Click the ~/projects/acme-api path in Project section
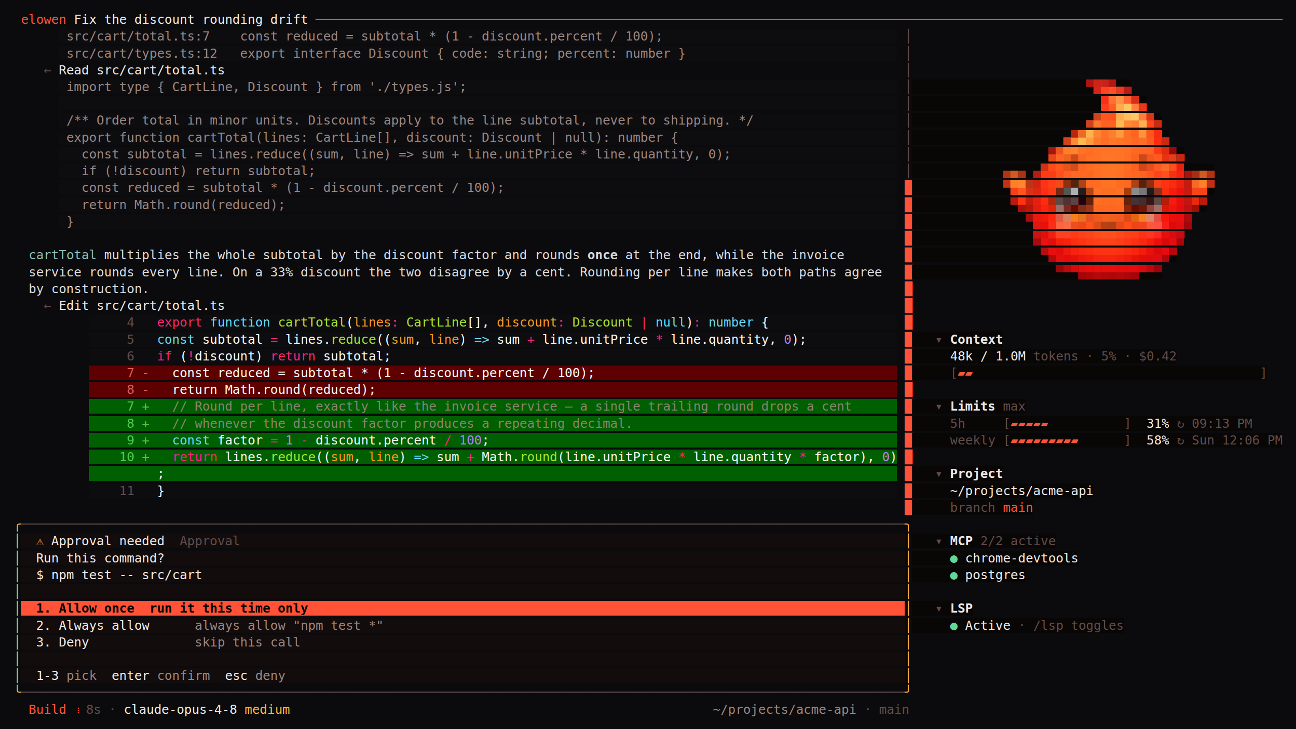 click(1022, 491)
